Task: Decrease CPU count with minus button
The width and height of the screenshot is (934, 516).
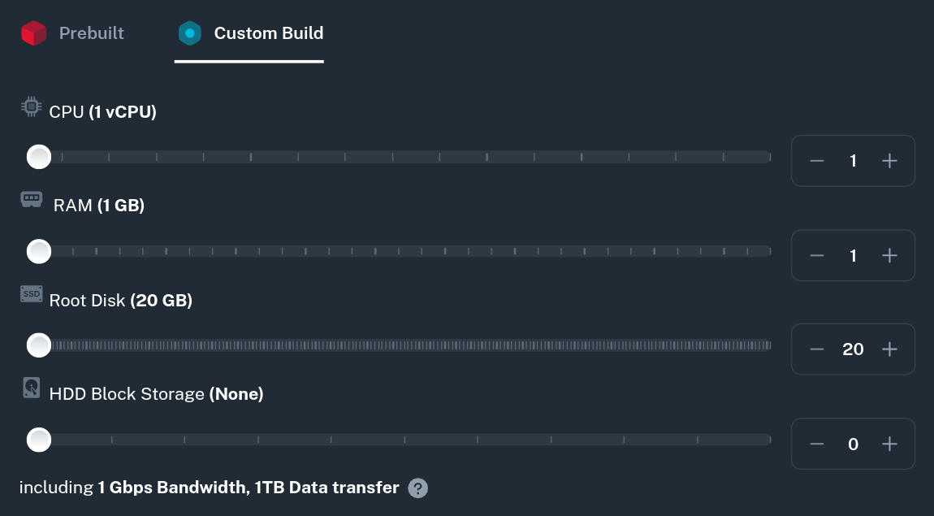Action: click(x=817, y=161)
